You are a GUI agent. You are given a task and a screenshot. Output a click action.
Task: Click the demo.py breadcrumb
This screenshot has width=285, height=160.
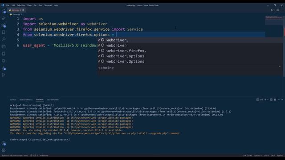click(16, 14)
